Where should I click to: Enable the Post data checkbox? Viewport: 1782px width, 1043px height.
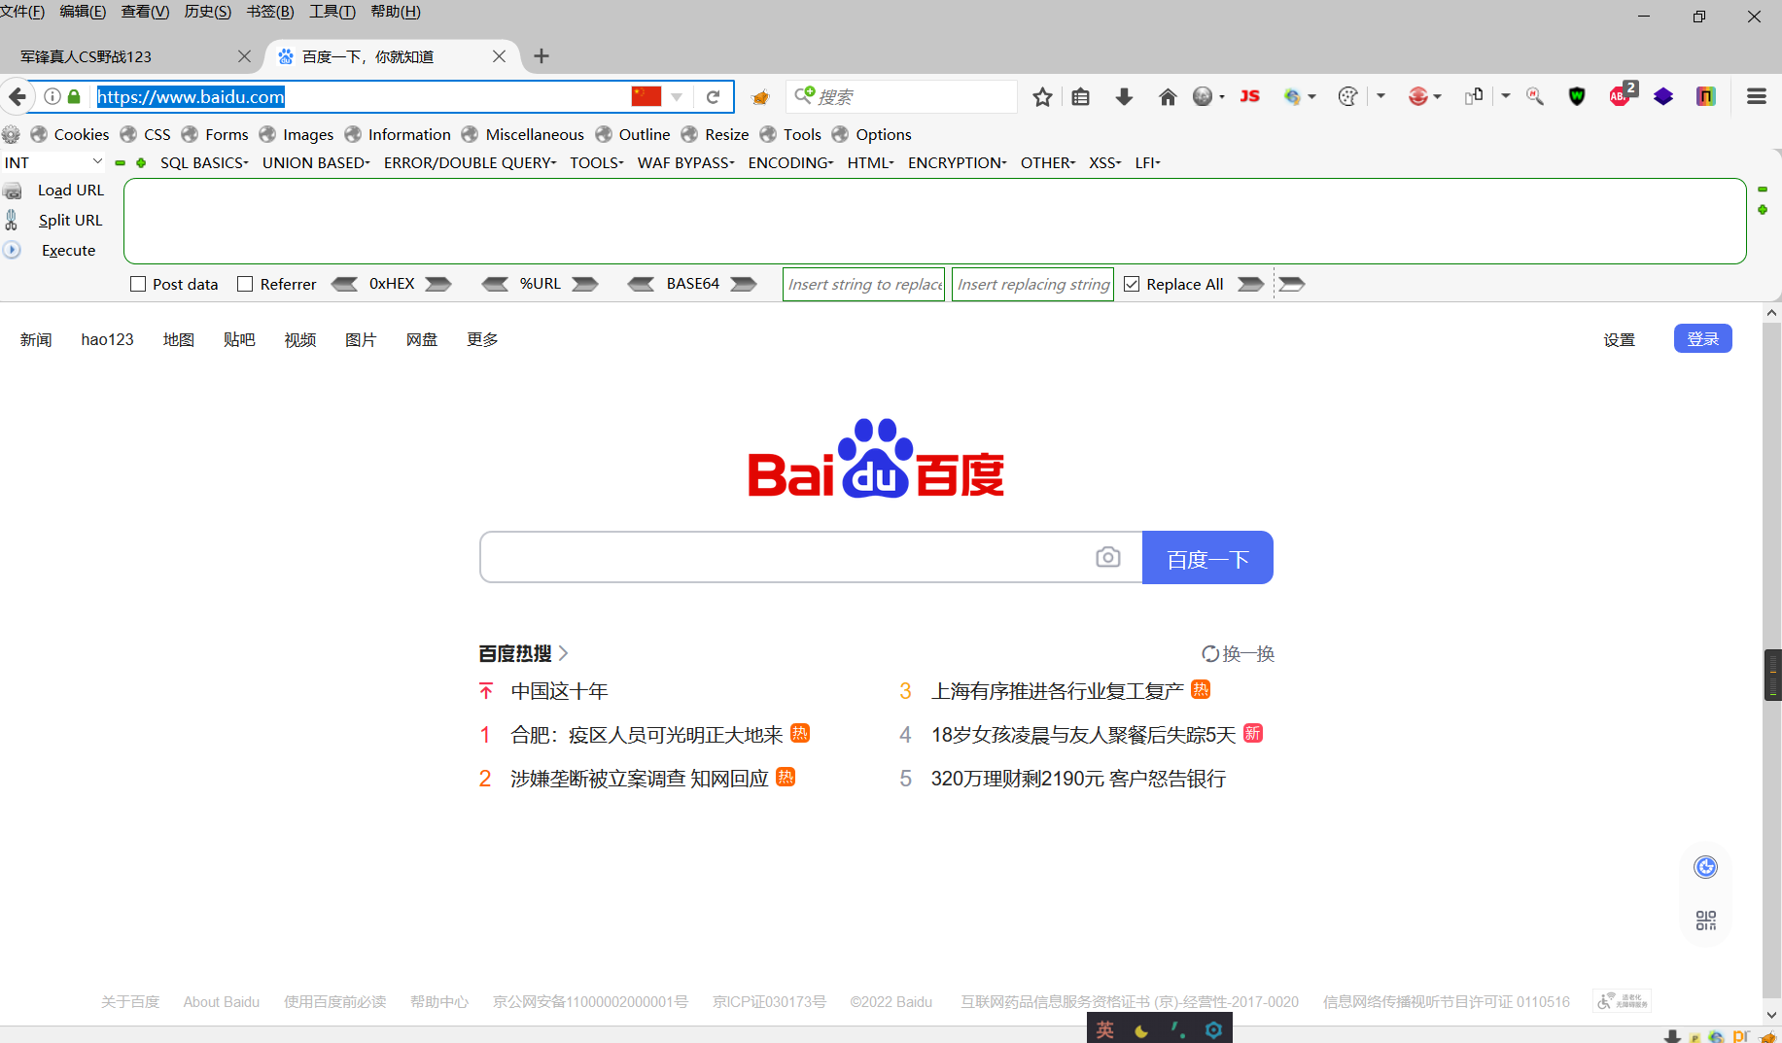point(137,284)
